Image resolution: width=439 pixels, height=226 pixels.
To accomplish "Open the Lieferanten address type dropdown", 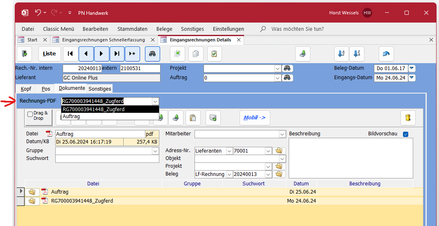I will click(x=229, y=151).
